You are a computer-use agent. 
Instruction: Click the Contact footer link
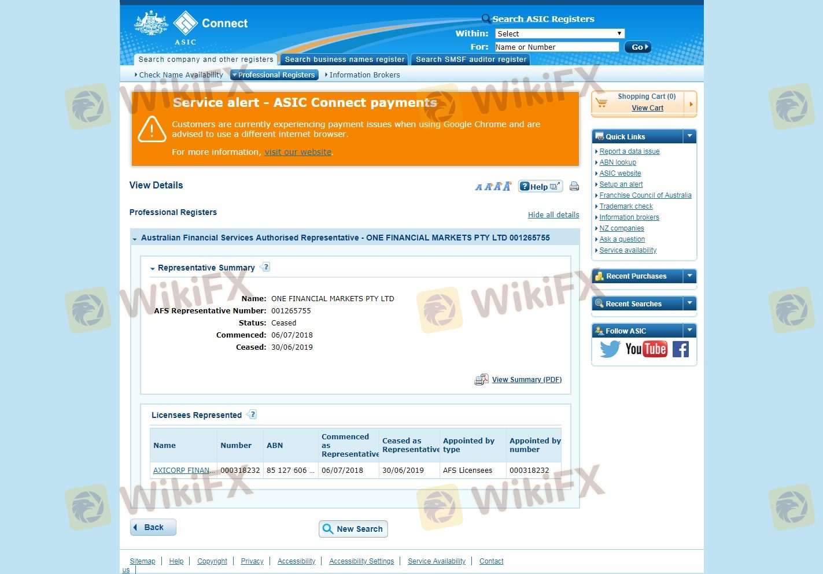click(x=492, y=561)
